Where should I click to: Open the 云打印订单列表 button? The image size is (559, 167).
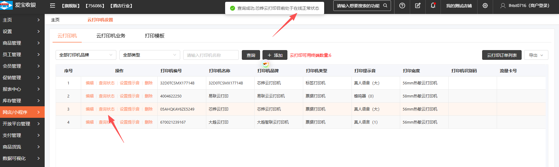pos(502,55)
